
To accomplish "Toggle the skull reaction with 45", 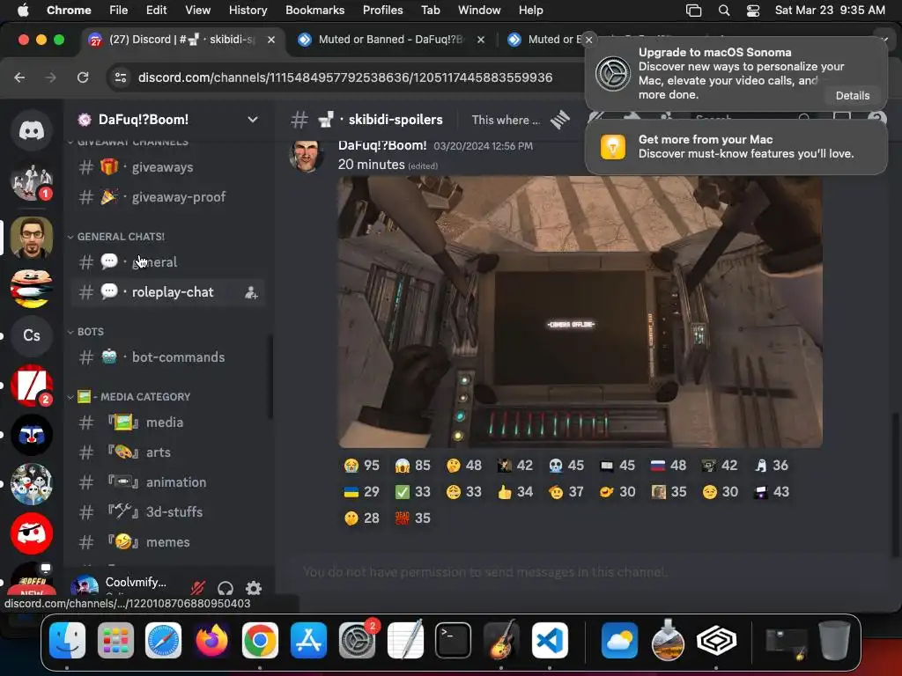I will click(x=566, y=465).
